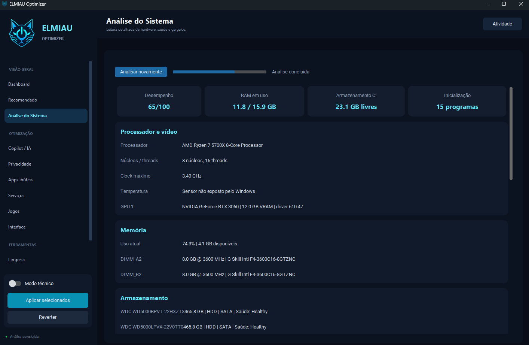Open the Privacidade page
The image size is (529, 345).
coord(46,164)
